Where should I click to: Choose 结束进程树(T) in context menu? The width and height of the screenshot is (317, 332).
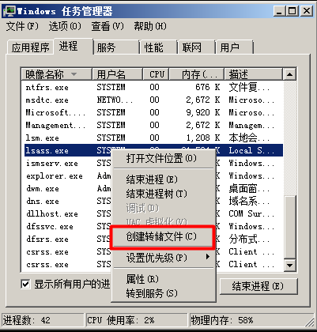pos(164,194)
